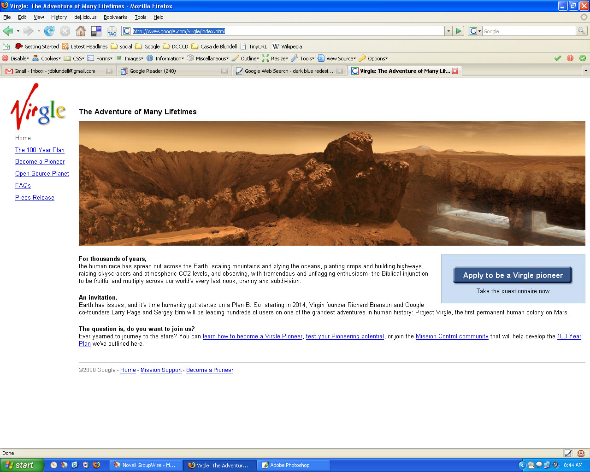Open the Disable dropdown in developer toolbar
Screen dimensions: 590x472
click(16, 59)
